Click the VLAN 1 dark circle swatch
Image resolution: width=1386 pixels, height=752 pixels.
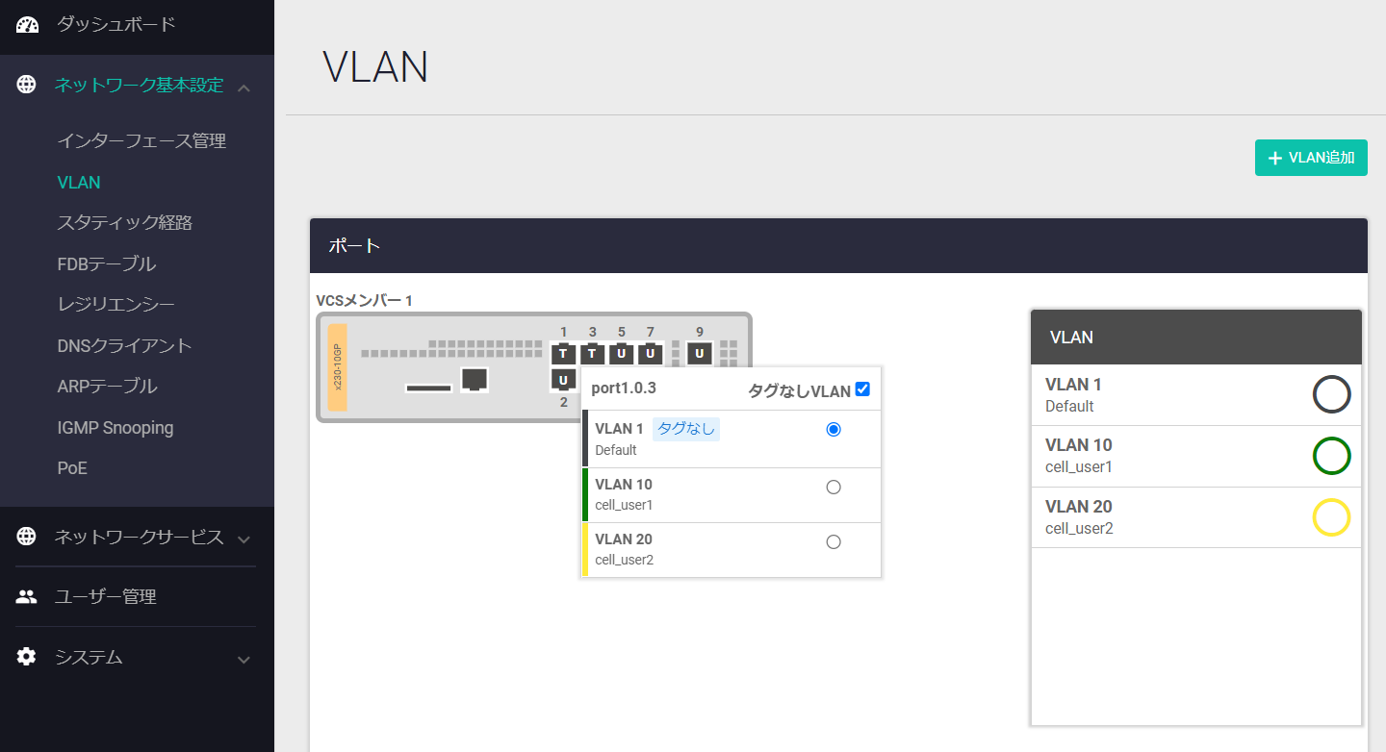click(1332, 394)
